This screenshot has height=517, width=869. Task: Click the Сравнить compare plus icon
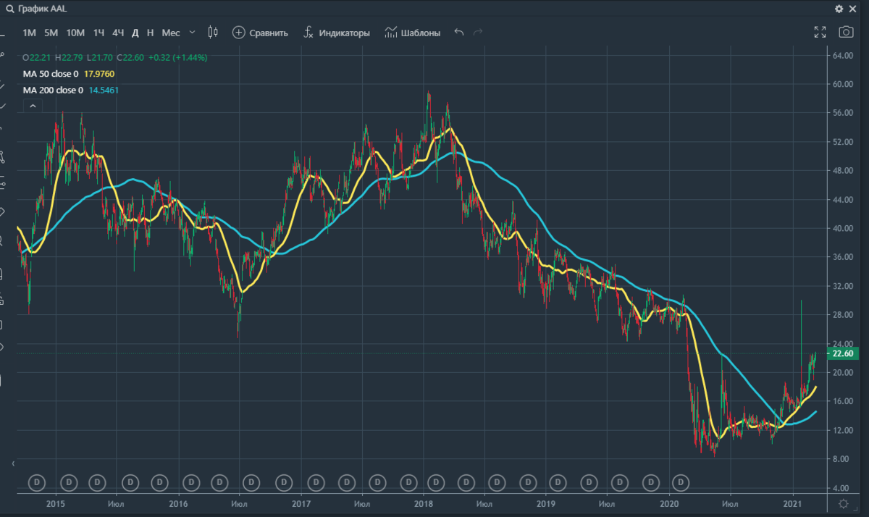pyautogui.click(x=239, y=32)
